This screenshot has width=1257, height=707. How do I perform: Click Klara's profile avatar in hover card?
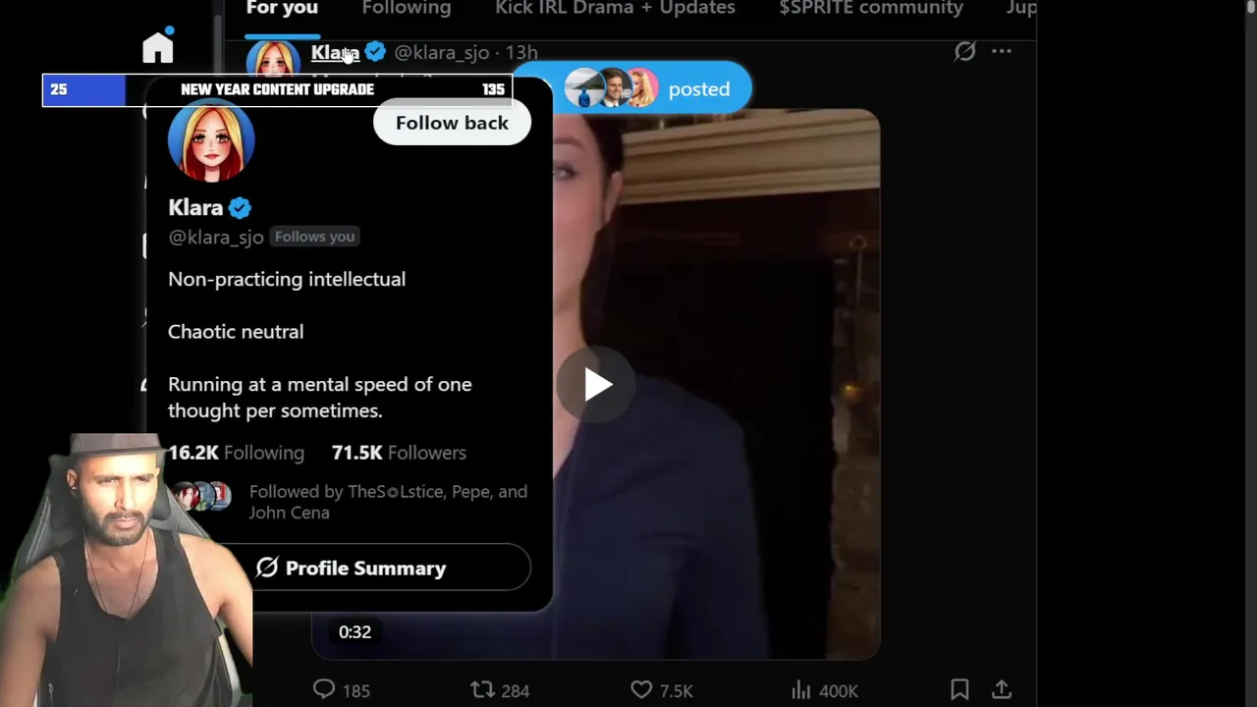point(211,139)
